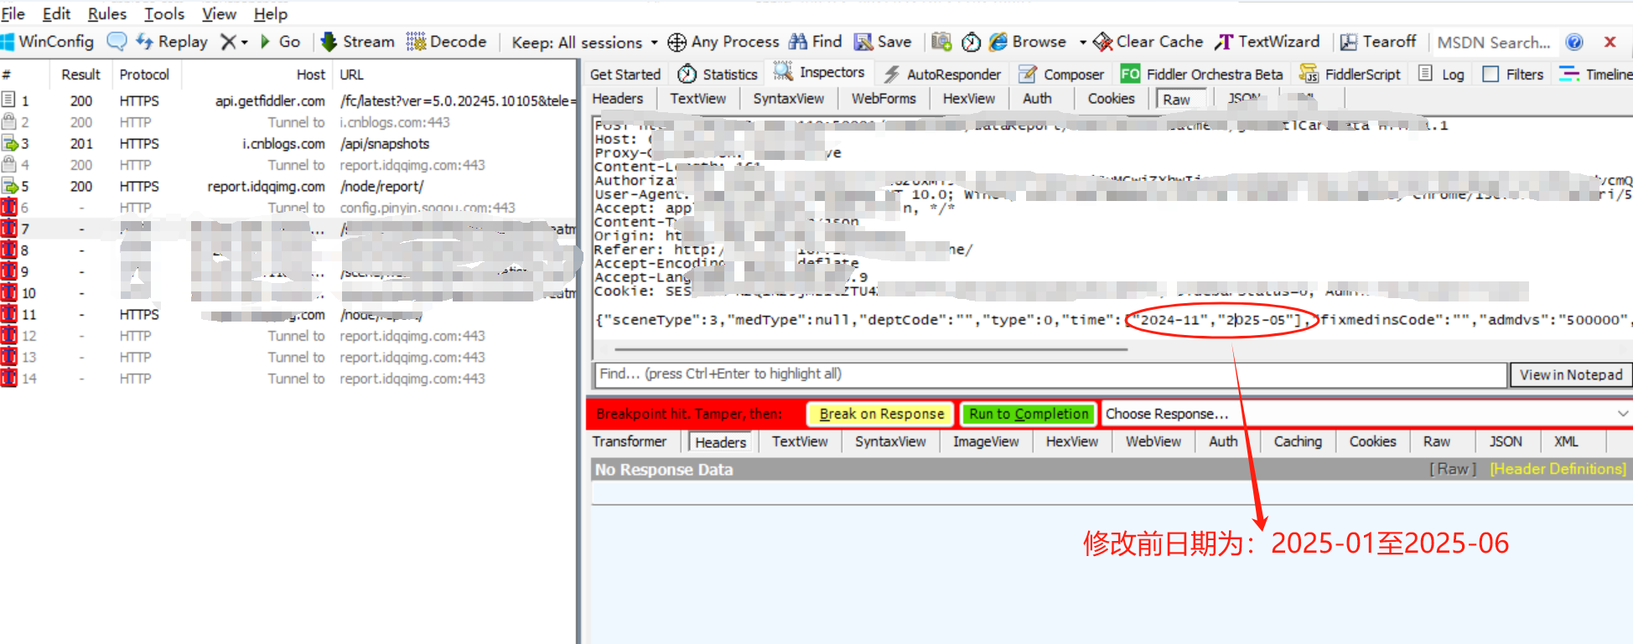The width and height of the screenshot is (1633, 644).
Task: Click the MSDN Search field
Action: 1495,42
